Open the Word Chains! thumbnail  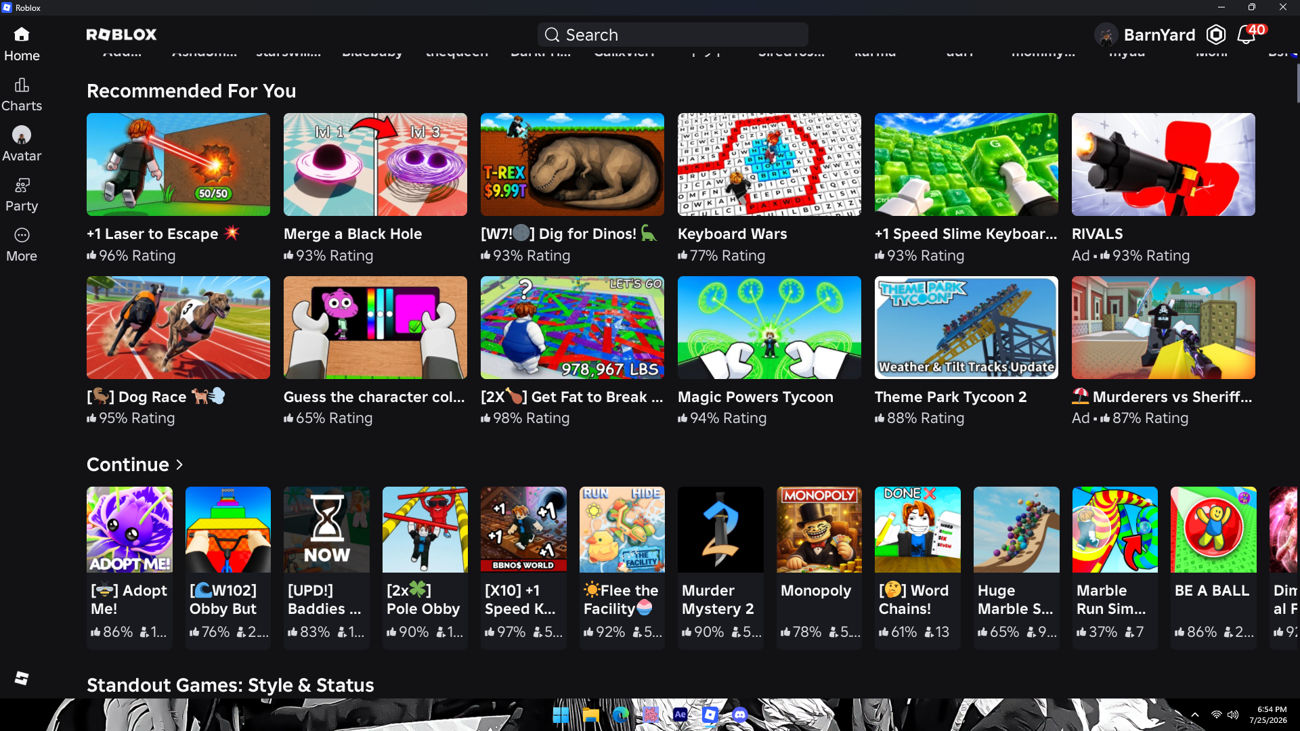(917, 529)
